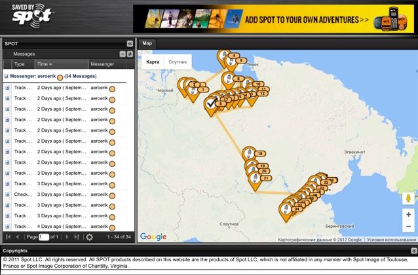Click the '1 - 34 of 34' count text

[119, 237]
